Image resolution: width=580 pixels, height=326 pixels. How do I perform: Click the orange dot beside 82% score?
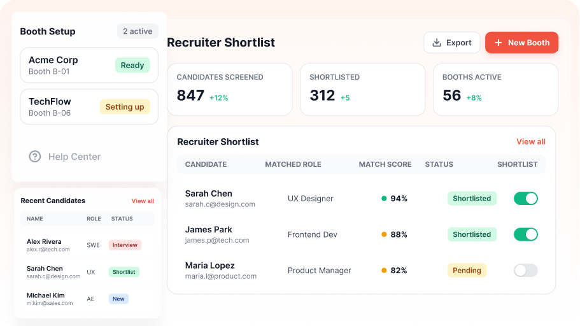coord(384,271)
